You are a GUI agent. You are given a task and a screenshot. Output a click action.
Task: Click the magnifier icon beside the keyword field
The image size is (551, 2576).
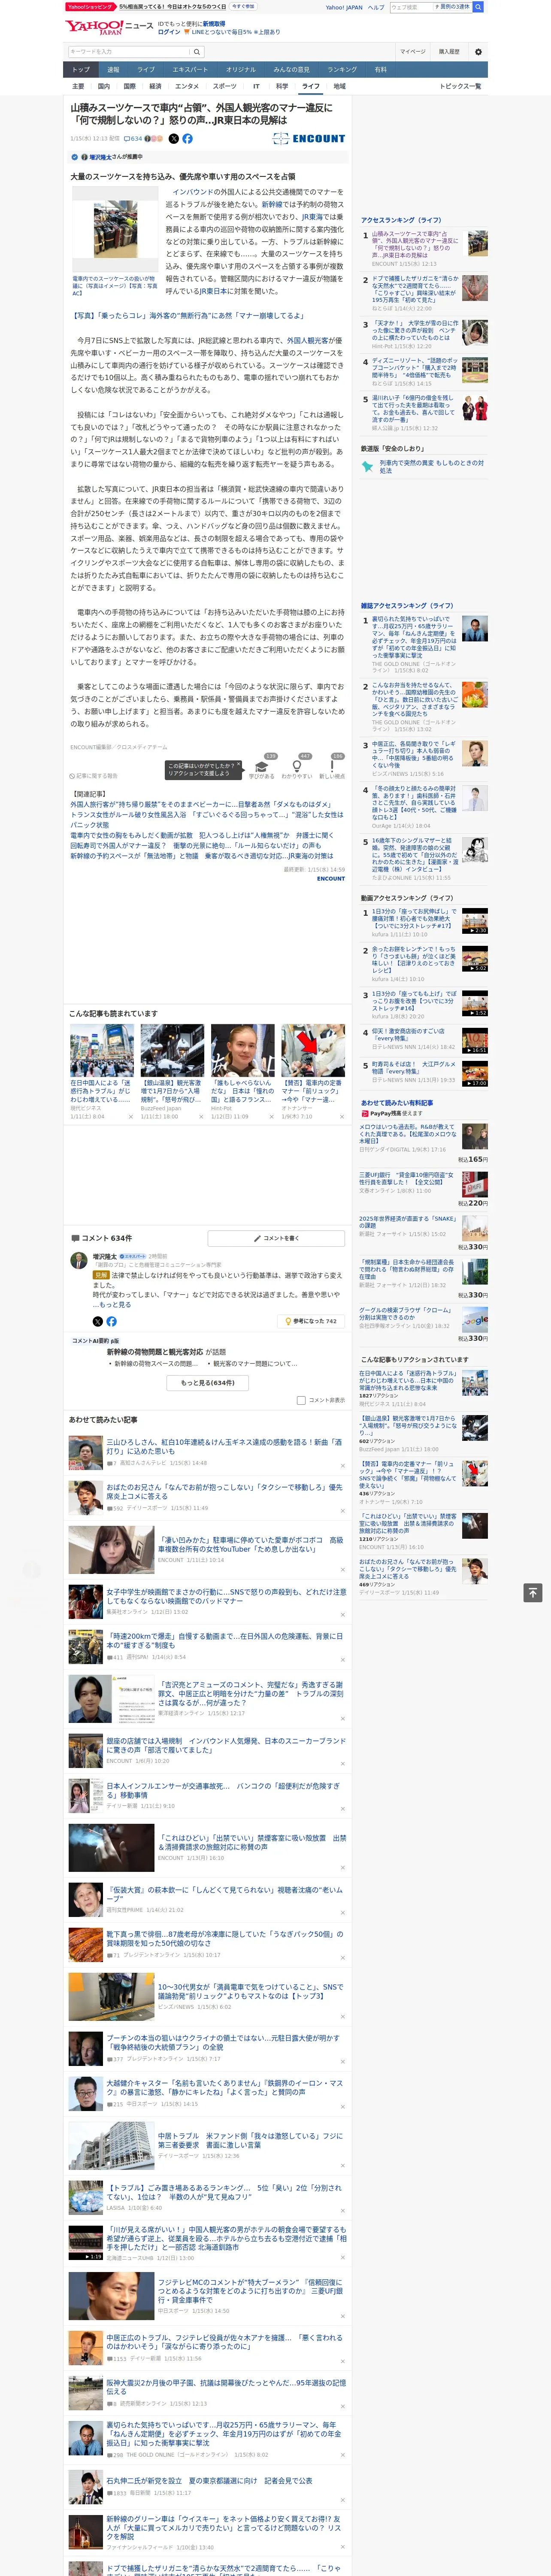tap(197, 51)
